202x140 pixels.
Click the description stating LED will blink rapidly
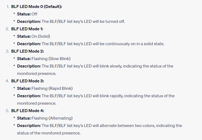[x=96, y=99]
